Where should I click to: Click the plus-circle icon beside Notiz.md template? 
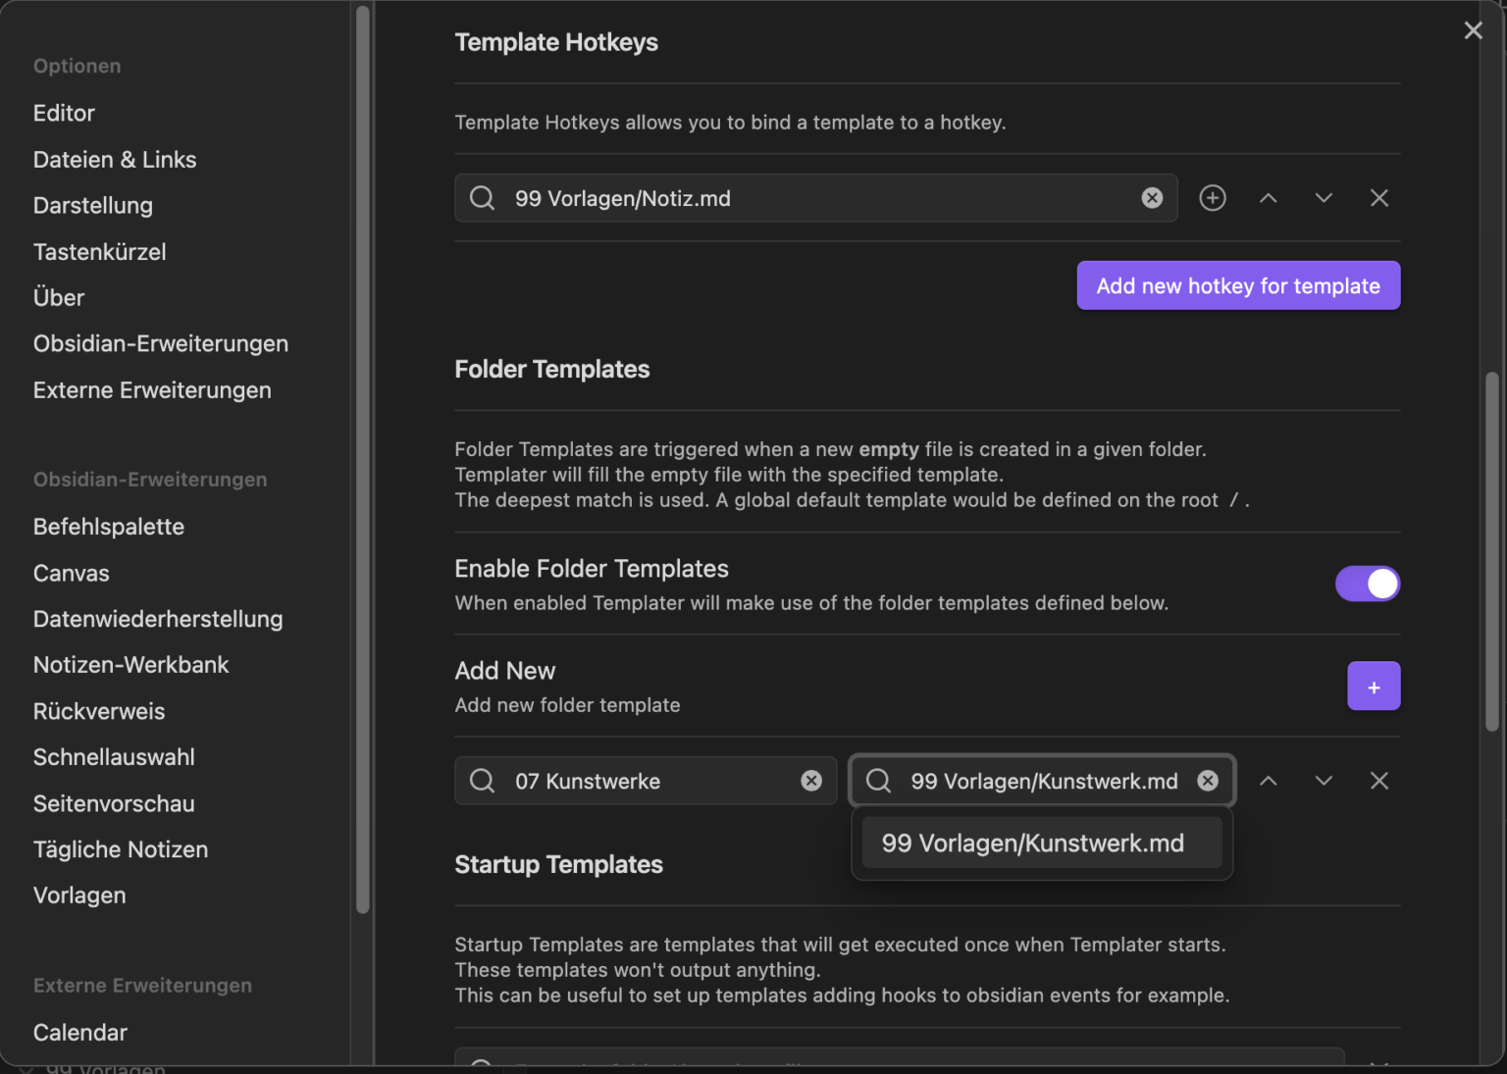pos(1213,198)
